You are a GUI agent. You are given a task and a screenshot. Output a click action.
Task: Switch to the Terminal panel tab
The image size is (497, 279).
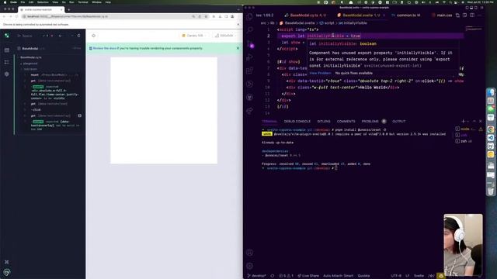(x=269, y=122)
